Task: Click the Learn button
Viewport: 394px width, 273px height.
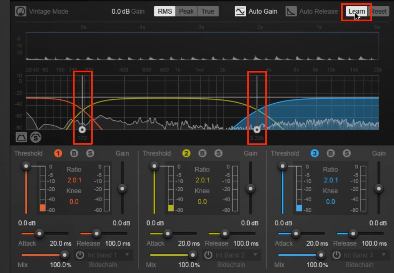Action: [357, 11]
